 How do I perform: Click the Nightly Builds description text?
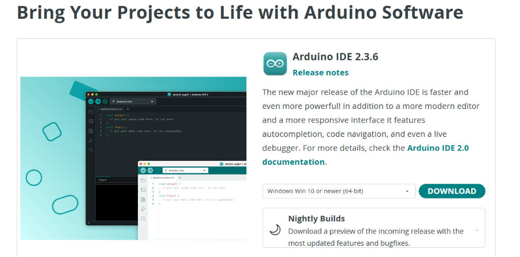[x=375, y=237]
